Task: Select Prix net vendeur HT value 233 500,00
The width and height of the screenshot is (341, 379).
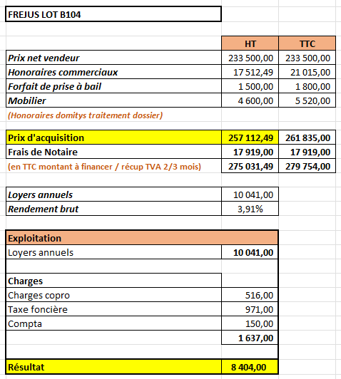Action: coord(250,58)
